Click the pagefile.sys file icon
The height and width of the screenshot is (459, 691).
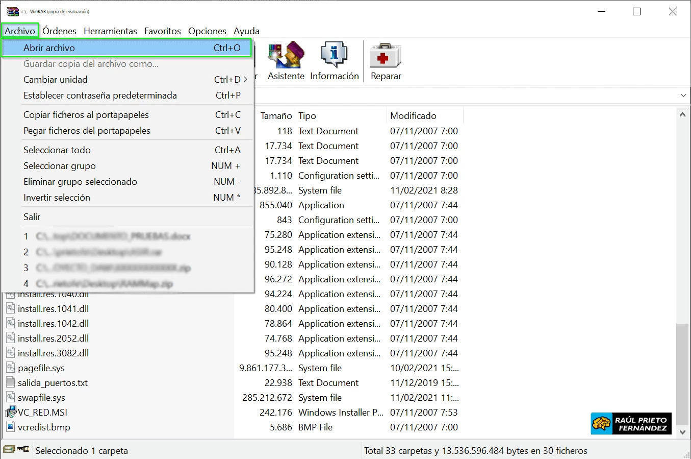10,368
